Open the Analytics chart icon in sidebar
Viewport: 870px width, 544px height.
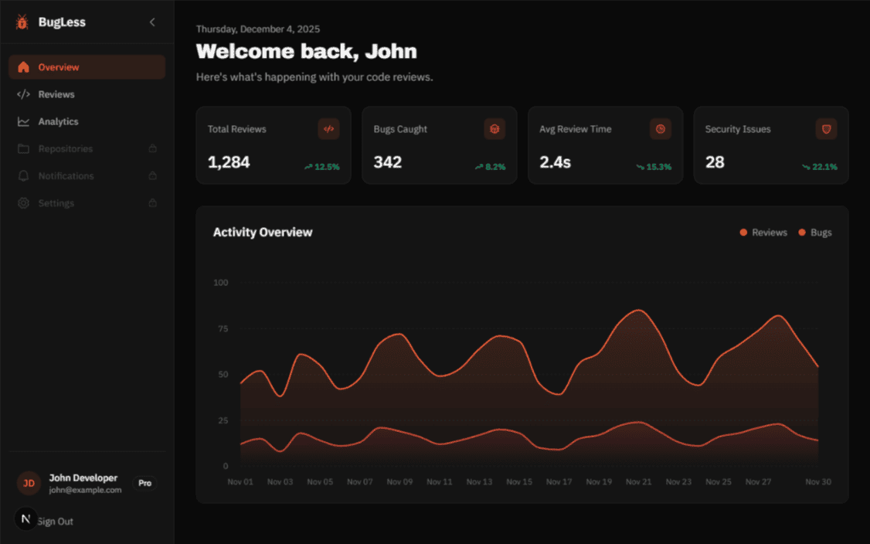click(23, 121)
